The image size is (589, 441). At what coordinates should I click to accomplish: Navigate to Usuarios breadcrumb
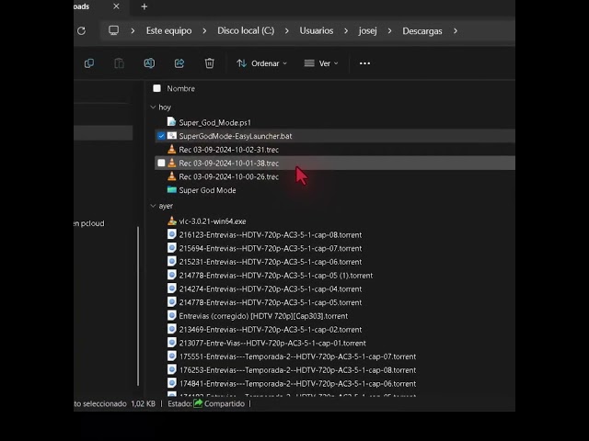[x=317, y=30]
